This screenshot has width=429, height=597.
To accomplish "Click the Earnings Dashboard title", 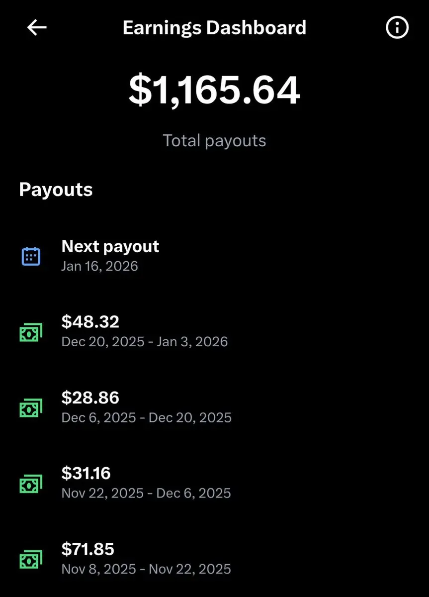I will pos(214,28).
